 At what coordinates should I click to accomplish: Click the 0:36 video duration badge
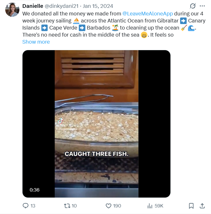coord(35,190)
